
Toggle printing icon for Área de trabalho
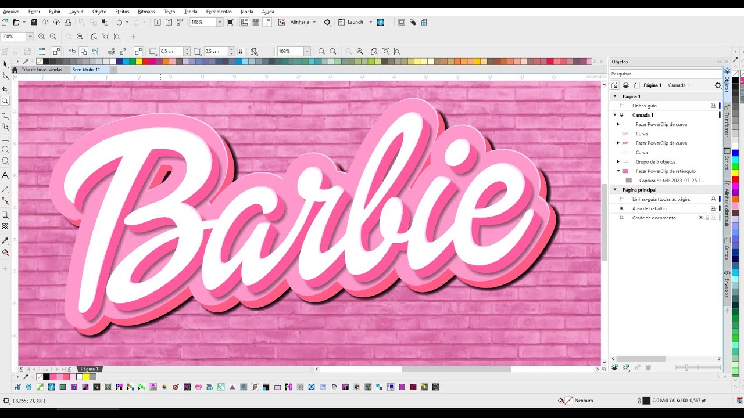[x=713, y=208]
